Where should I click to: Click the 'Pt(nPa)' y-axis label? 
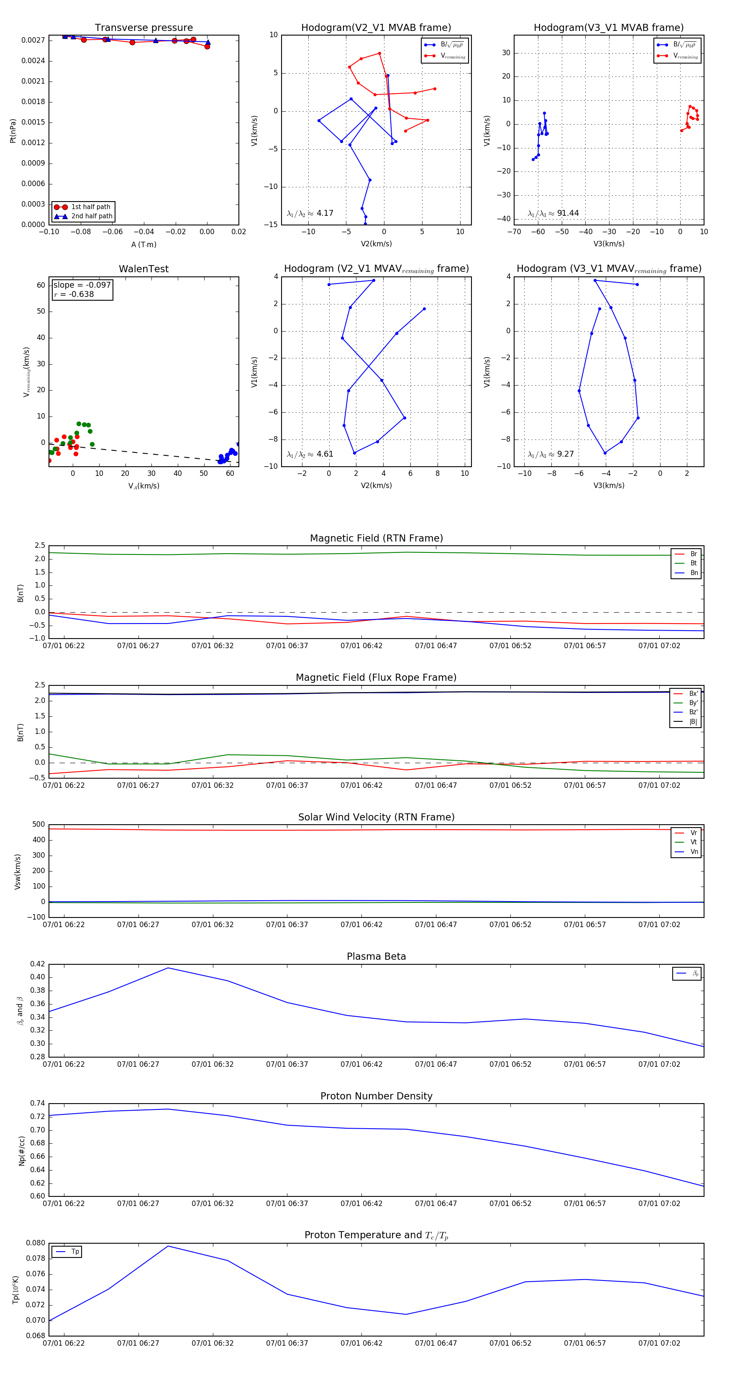point(13,131)
